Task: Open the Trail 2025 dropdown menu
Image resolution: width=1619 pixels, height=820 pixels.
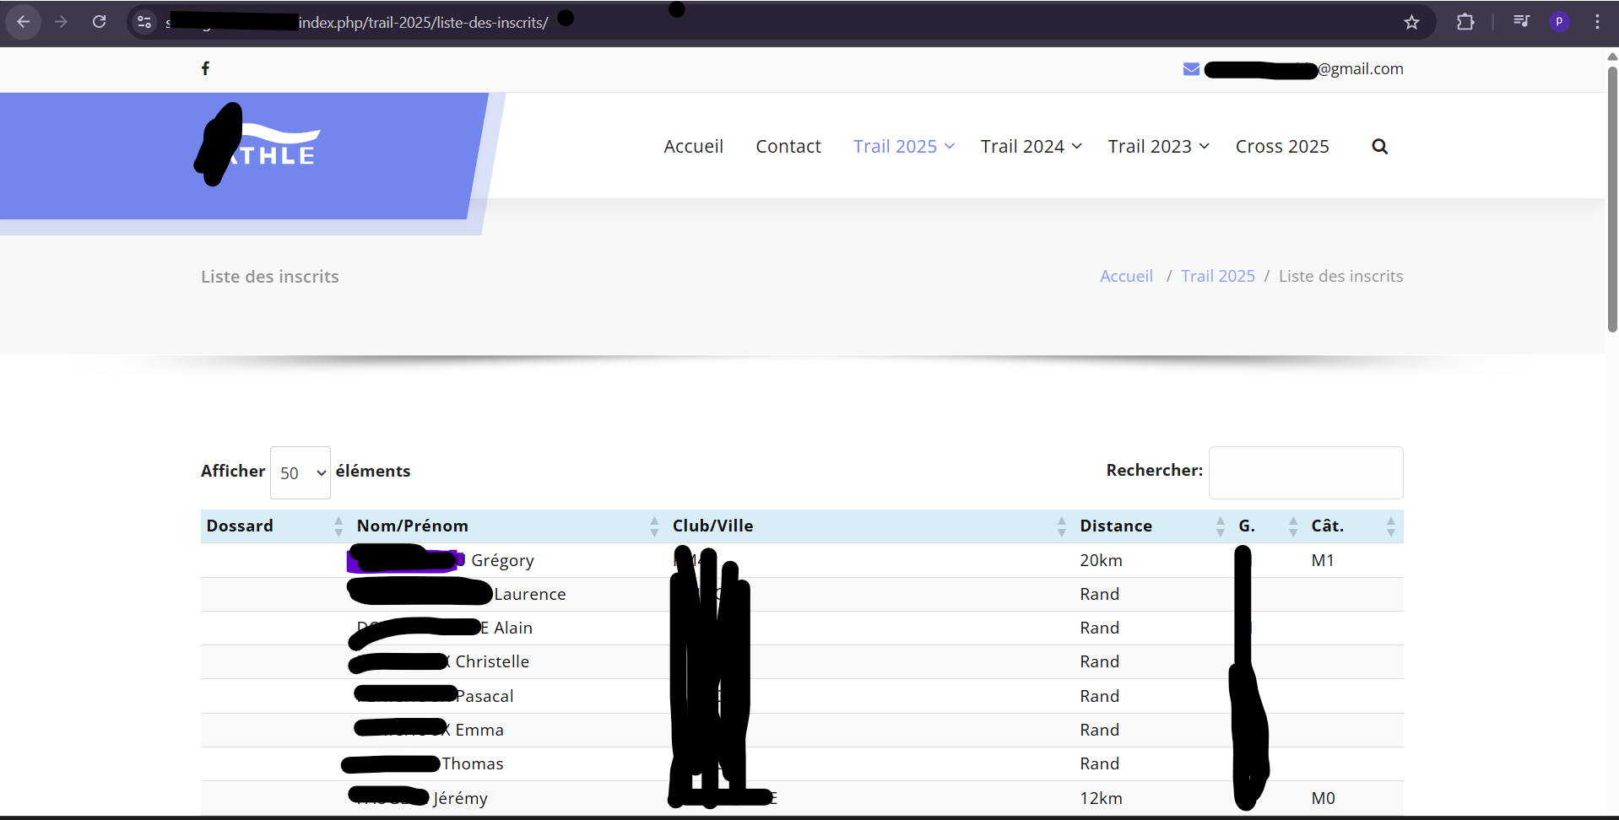Action: pos(902,146)
